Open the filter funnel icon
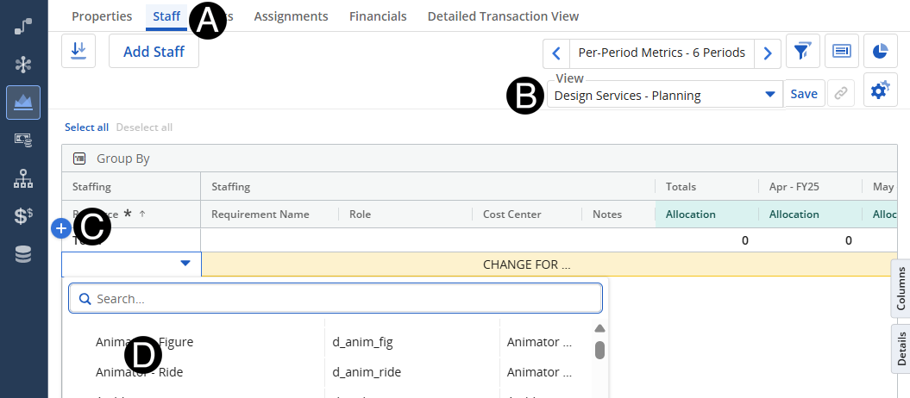Image resolution: width=910 pixels, height=398 pixels. tap(802, 52)
